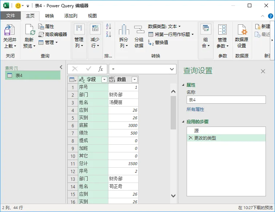This screenshot has width=275, height=212.
Task: Open the 文件 (File) menu
Action: coord(11,16)
